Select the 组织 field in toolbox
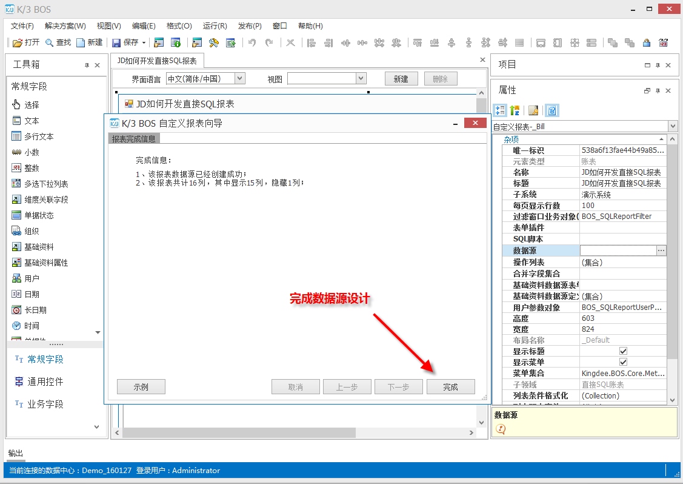 [26, 231]
